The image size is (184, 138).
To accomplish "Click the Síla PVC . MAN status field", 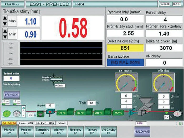I will point(45,123).
